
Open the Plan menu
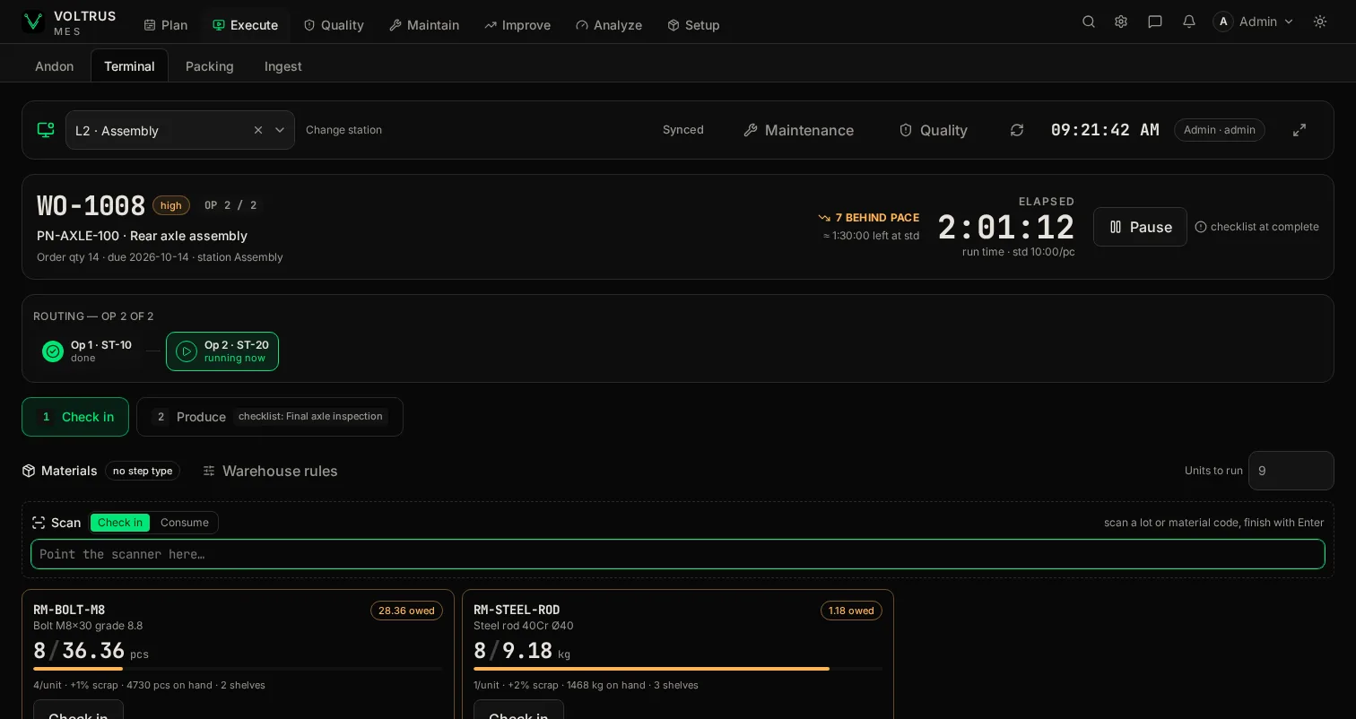[166, 25]
